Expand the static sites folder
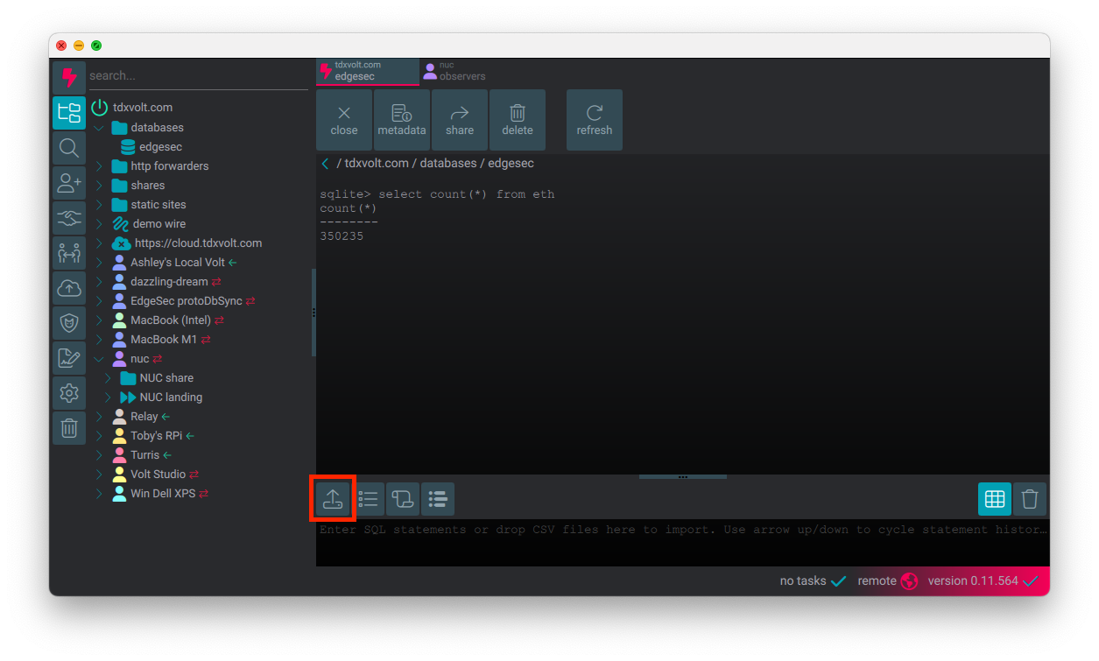The height and width of the screenshot is (661, 1099). pos(99,205)
